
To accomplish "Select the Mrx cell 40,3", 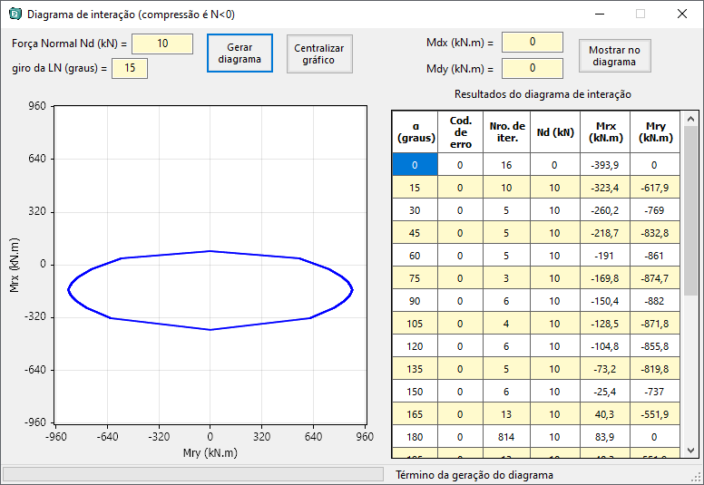I will pyautogui.click(x=605, y=414).
